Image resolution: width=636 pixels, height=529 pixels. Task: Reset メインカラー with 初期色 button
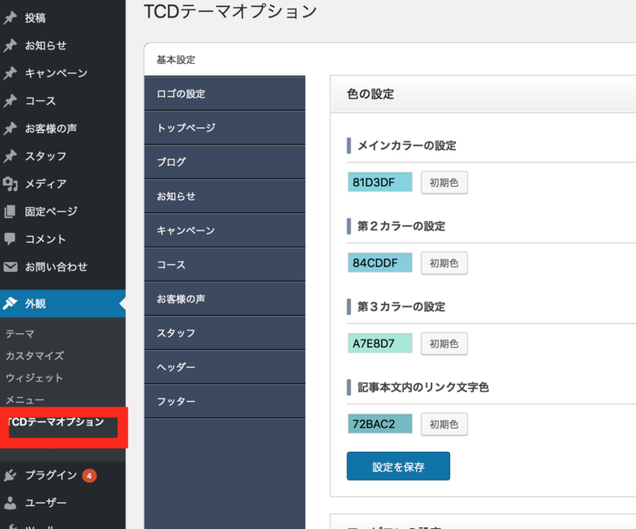[x=444, y=183]
